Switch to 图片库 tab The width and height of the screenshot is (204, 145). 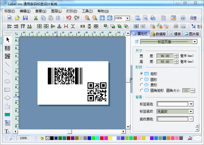191,34
